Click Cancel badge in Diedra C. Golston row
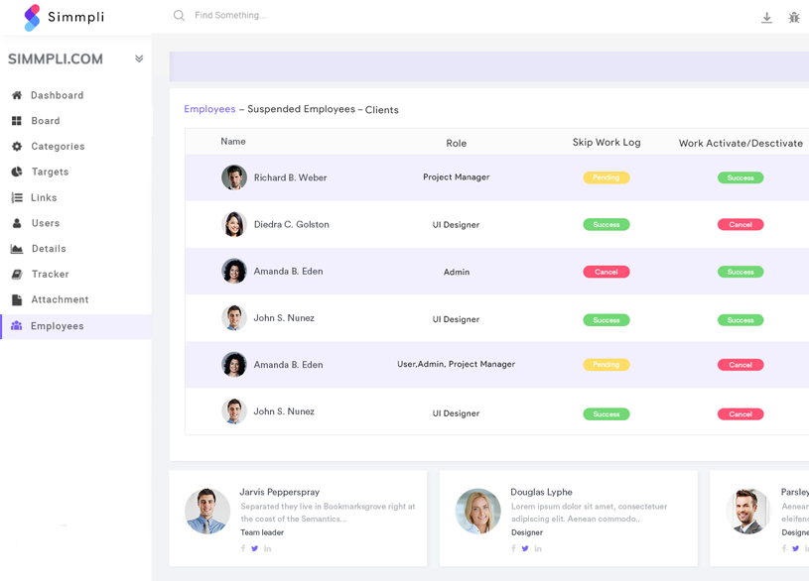Viewport: 809px width, 581px height. (741, 225)
